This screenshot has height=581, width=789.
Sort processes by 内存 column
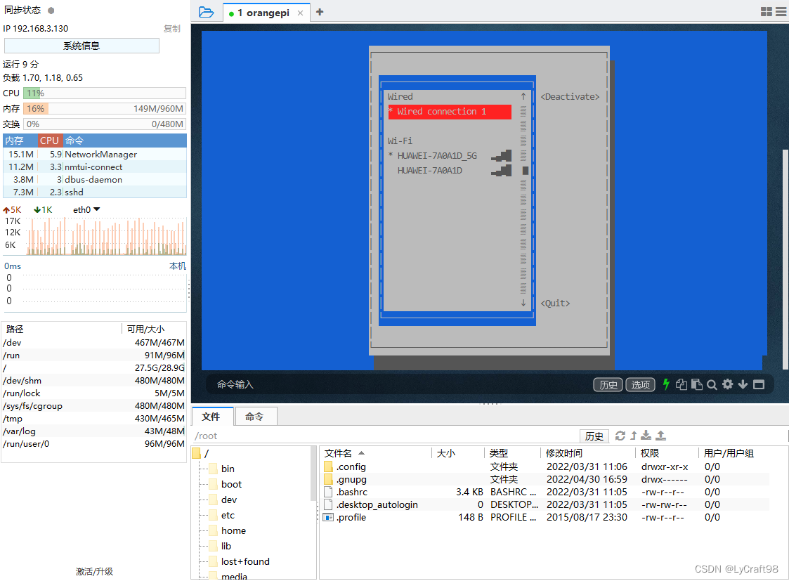(20, 141)
